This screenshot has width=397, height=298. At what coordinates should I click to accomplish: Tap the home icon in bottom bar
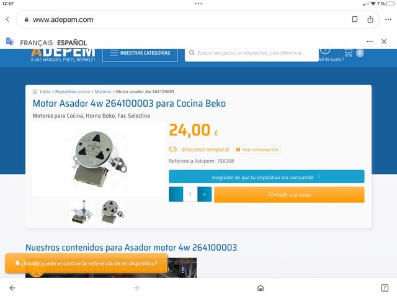point(261,288)
